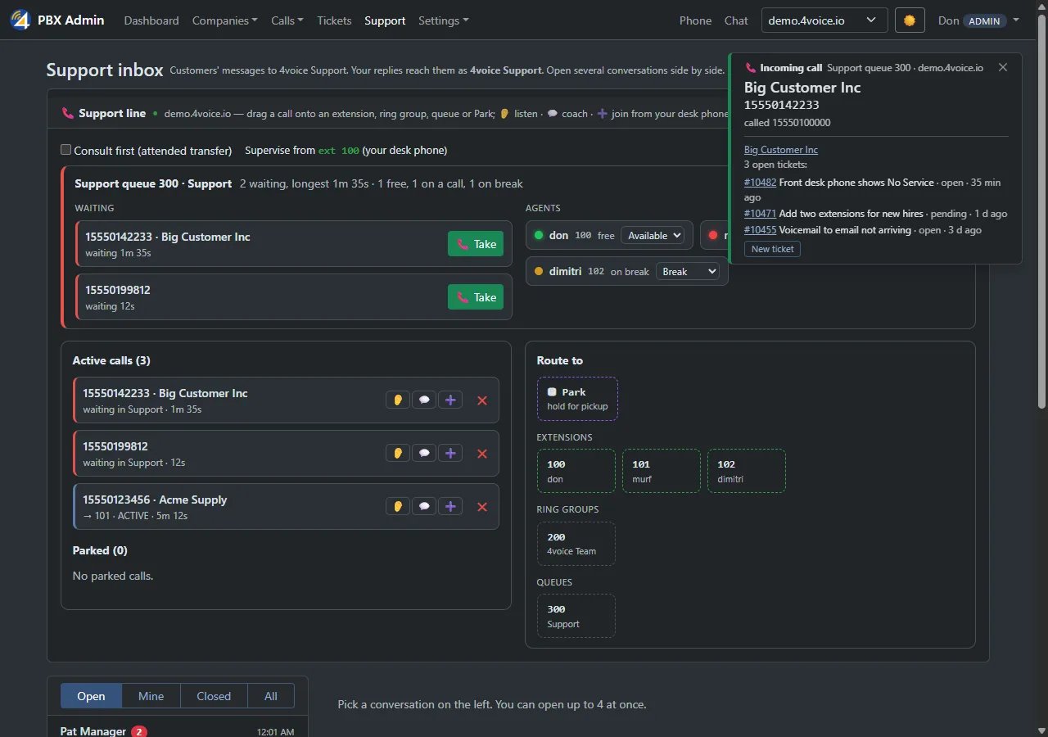Image resolution: width=1048 pixels, height=737 pixels.
Task: Switch to the All conversations tab
Action: coord(271,696)
